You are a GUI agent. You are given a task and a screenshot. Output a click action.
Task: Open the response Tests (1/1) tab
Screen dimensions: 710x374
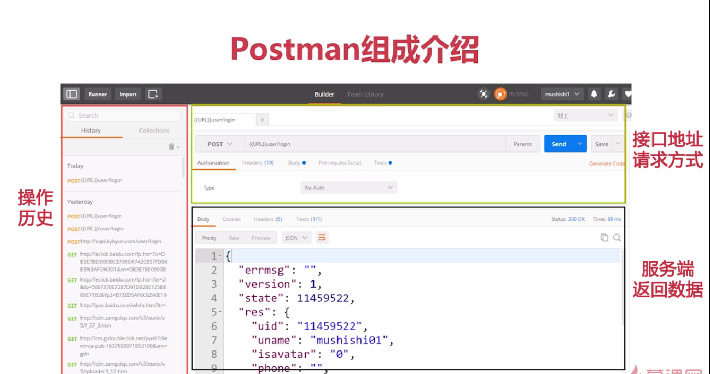click(309, 219)
